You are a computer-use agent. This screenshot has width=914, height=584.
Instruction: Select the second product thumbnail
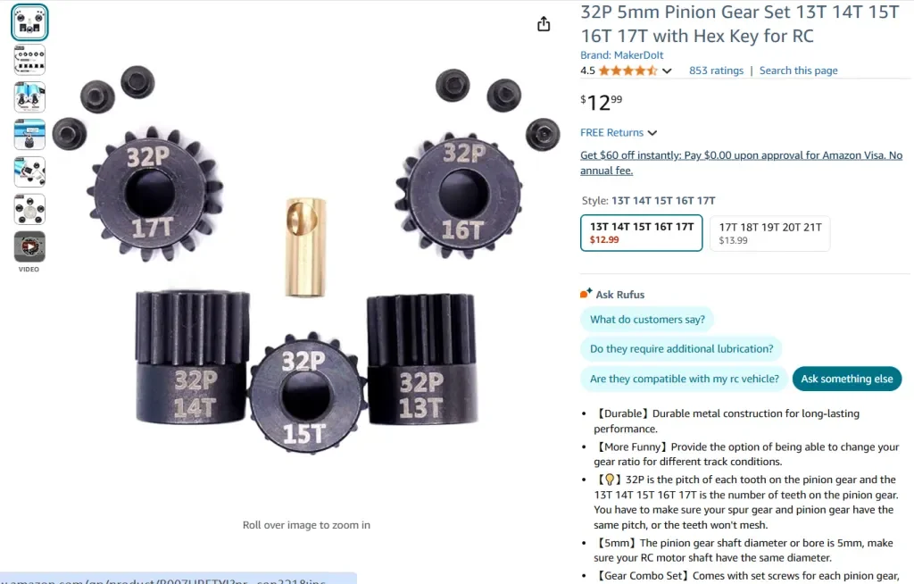(29, 60)
